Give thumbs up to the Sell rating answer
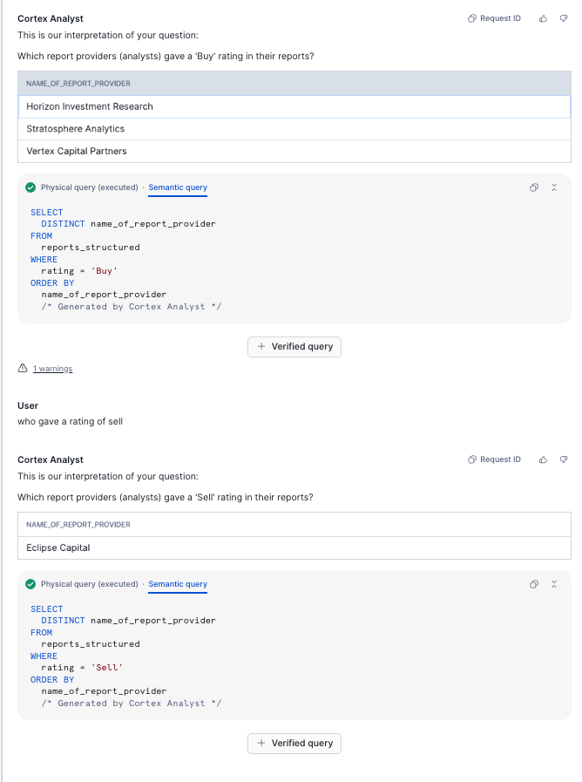 tap(543, 459)
